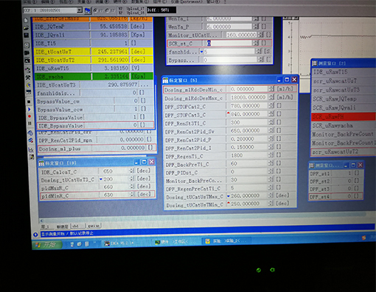
Task: Click the open folder icon in sidebar
Action: (x=26, y=28)
